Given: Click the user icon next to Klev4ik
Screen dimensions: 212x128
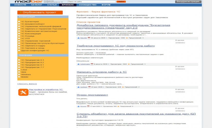Looking at the screenshot, I should [x=78, y=38].
